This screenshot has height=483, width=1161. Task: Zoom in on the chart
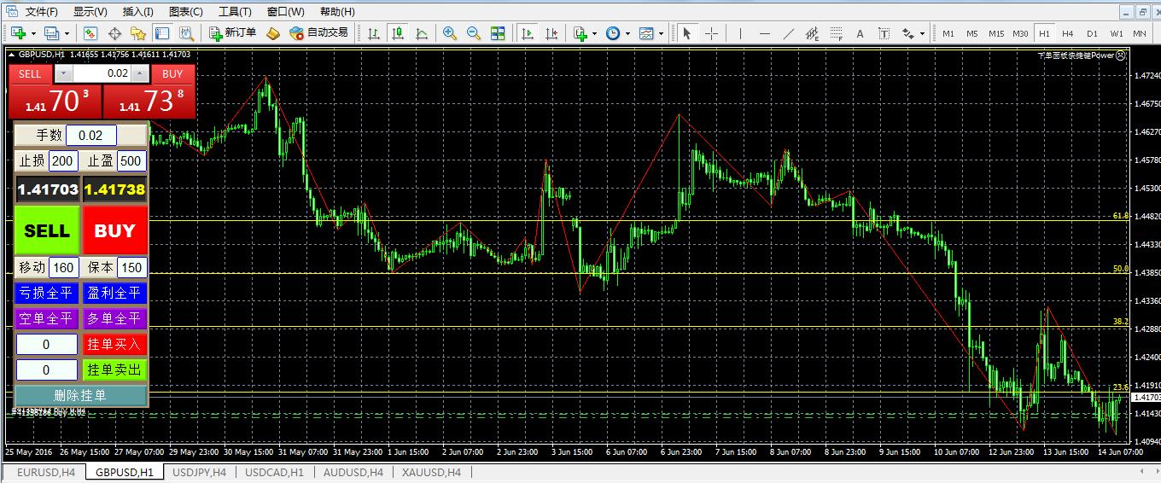coord(450,33)
